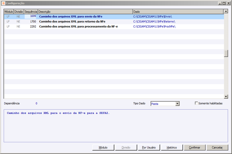Click the path C:\CIGAM\CIGAM11\NFe\ProdNFe\

pyautogui.click(x=154, y=26)
